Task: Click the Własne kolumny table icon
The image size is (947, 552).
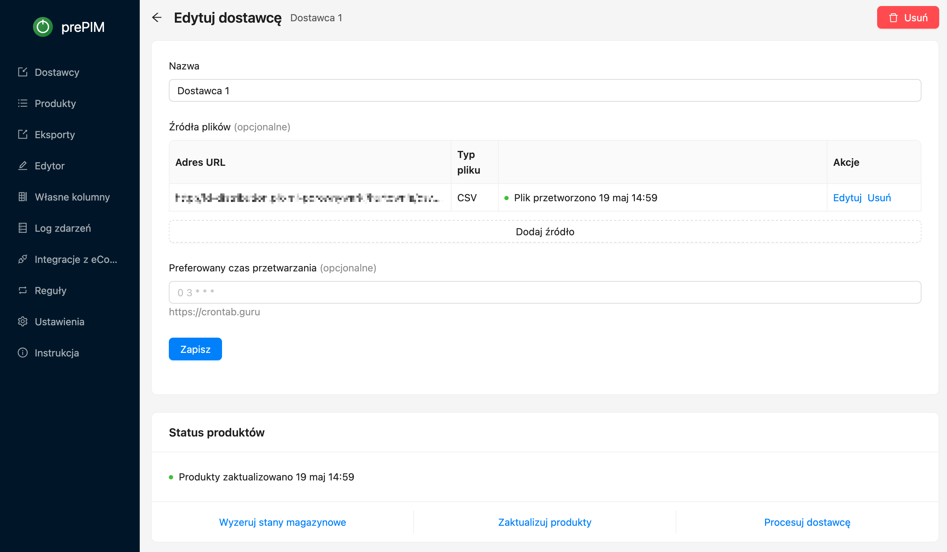Action: (x=23, y=197)
